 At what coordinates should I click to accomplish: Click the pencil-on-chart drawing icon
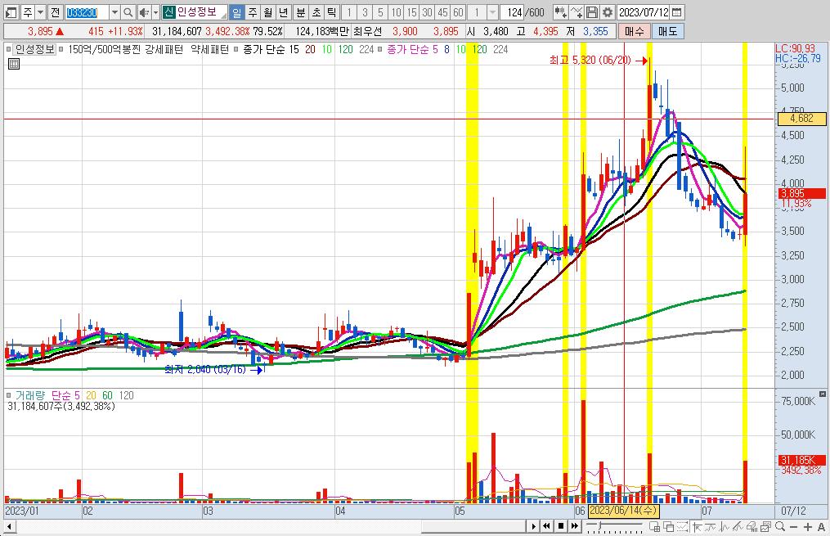(x=738, y=526)
